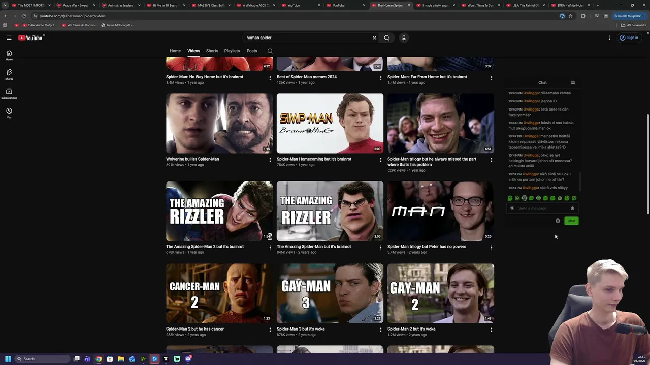Open the Chrome tab search chevron
The image size is (650, 365).
(5, 5)
